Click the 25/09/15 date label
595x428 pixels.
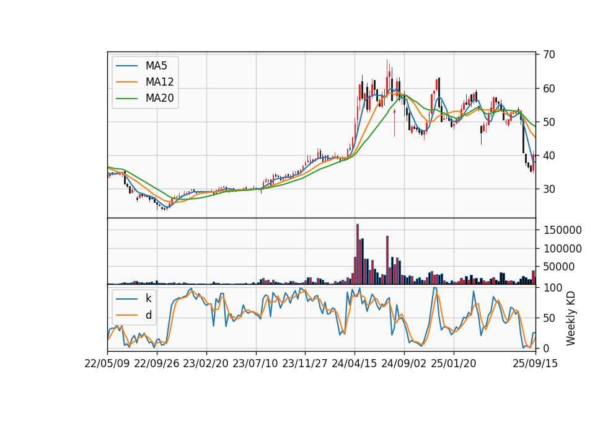pyautogui.click(x=535, y=363)
